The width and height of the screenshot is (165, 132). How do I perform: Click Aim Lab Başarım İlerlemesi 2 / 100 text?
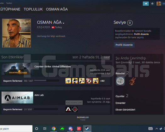coord(18,109)
